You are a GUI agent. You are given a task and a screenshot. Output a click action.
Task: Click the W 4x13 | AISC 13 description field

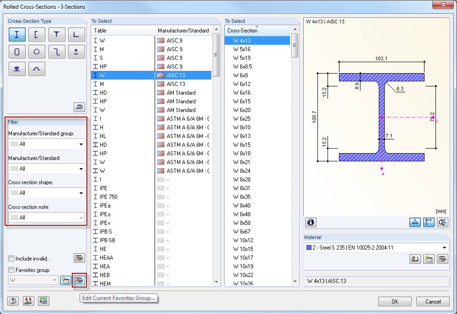(x=376, y=281)
